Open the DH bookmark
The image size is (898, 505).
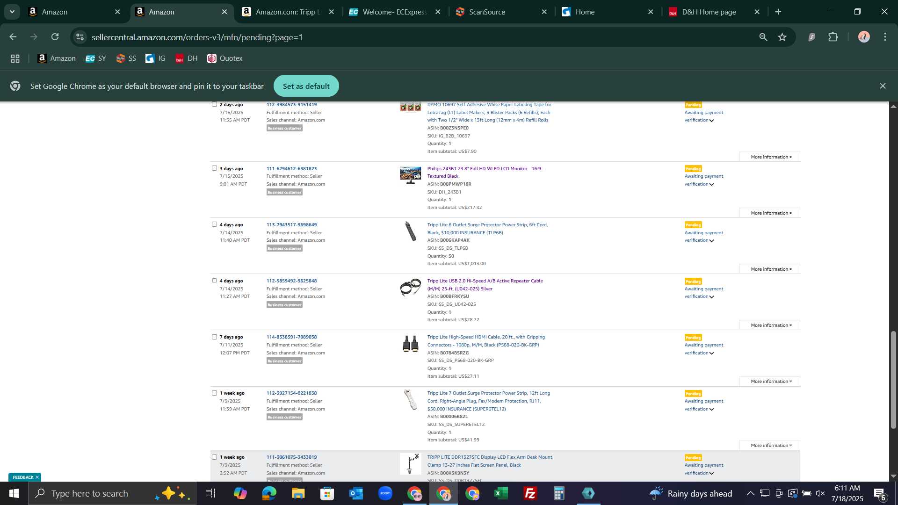pos(186,58)
